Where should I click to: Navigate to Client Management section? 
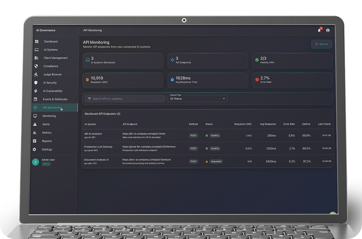click(55, 58)
